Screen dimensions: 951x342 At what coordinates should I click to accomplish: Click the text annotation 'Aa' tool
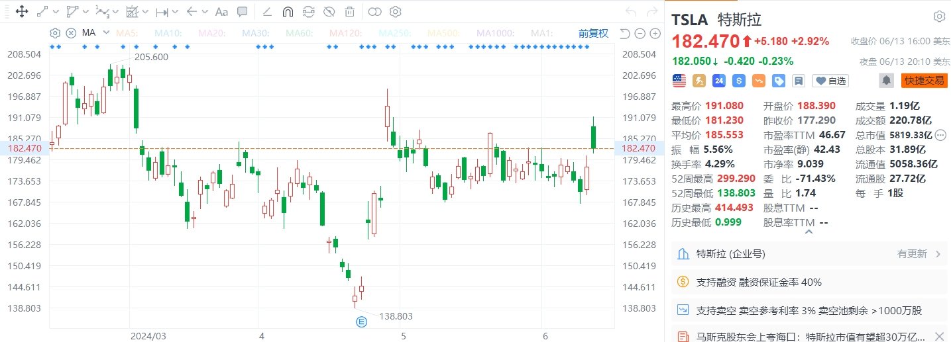221,11
